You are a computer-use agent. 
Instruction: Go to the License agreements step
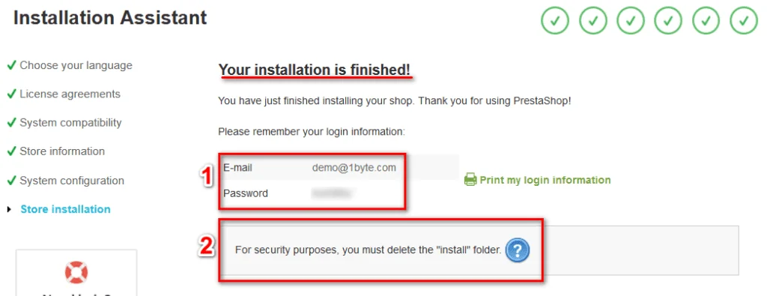click(70, 94)
